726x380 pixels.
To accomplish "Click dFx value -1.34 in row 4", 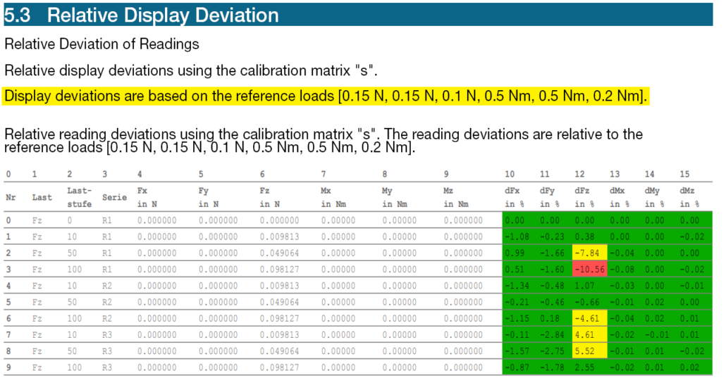I will (517, 286).
